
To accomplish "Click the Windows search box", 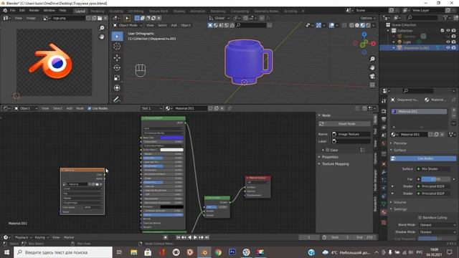I will click(63, 252).
